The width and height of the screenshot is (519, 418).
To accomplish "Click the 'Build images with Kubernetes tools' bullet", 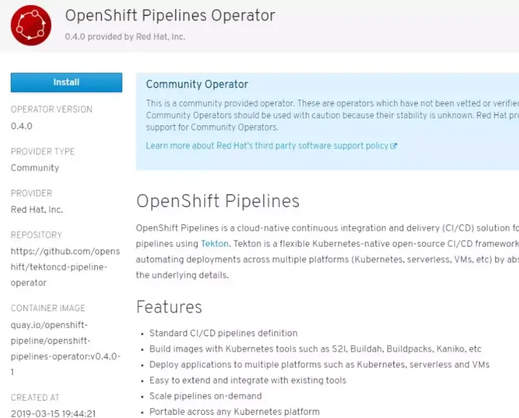I will click(x=315, y=349).
